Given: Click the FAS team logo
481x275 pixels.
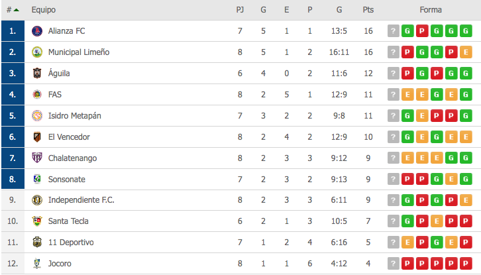Looking at the screenshot, I should pos(37,95).
